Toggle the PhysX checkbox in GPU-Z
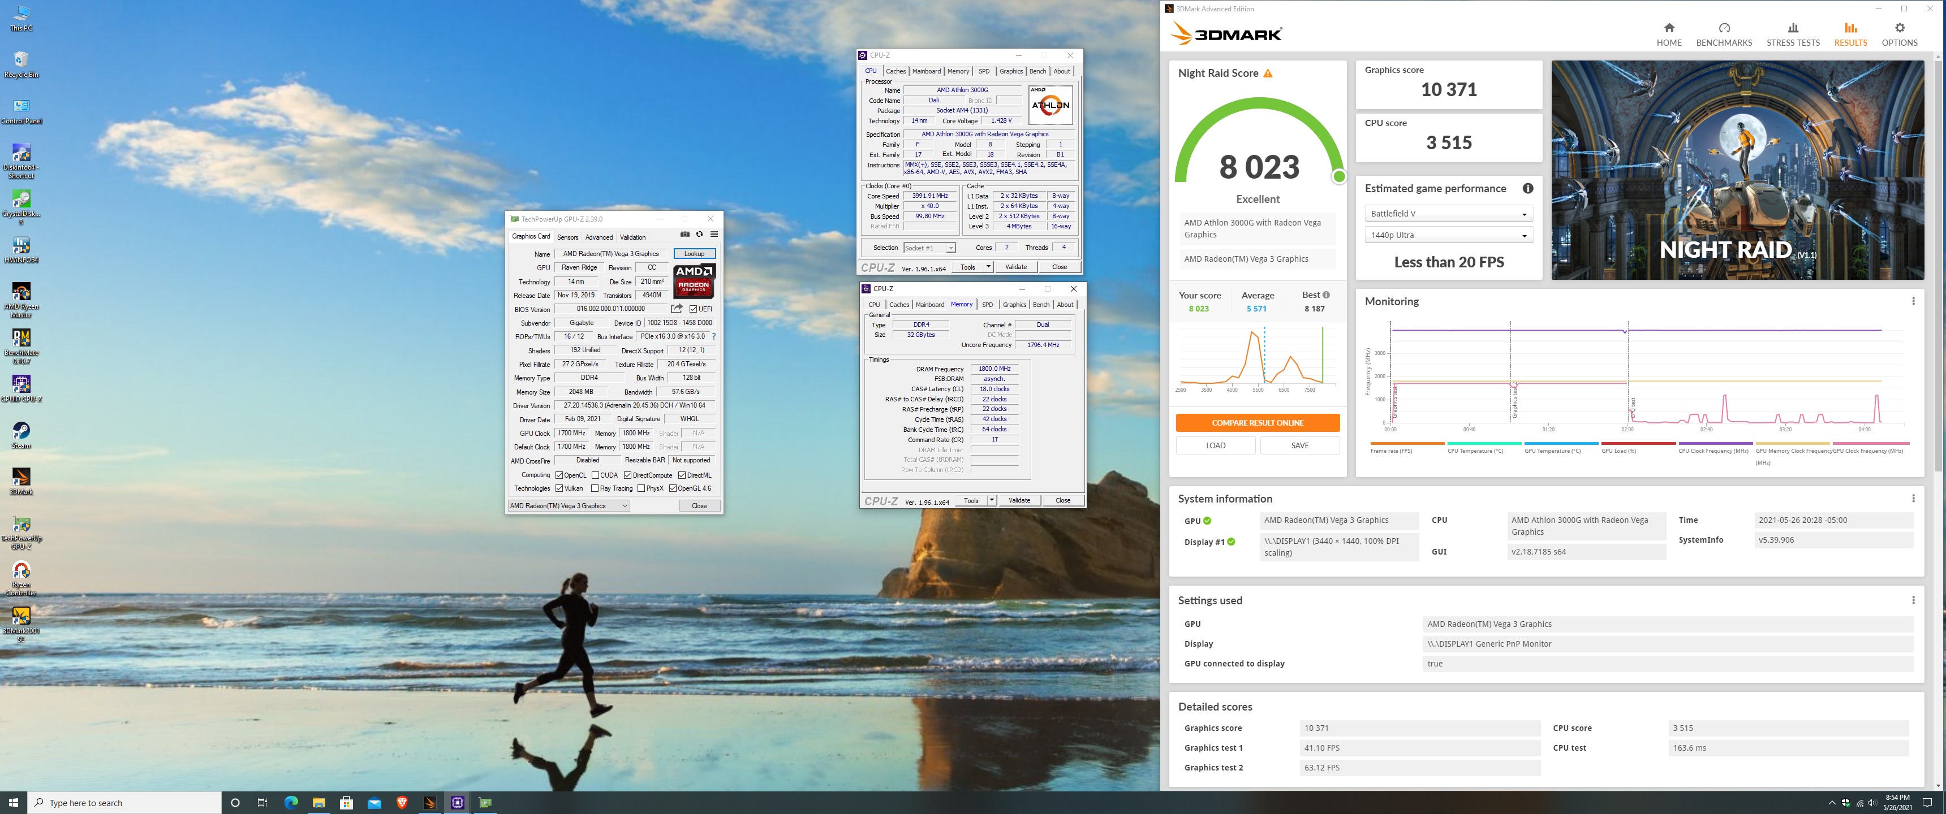1946x814 pixels. 642,488
